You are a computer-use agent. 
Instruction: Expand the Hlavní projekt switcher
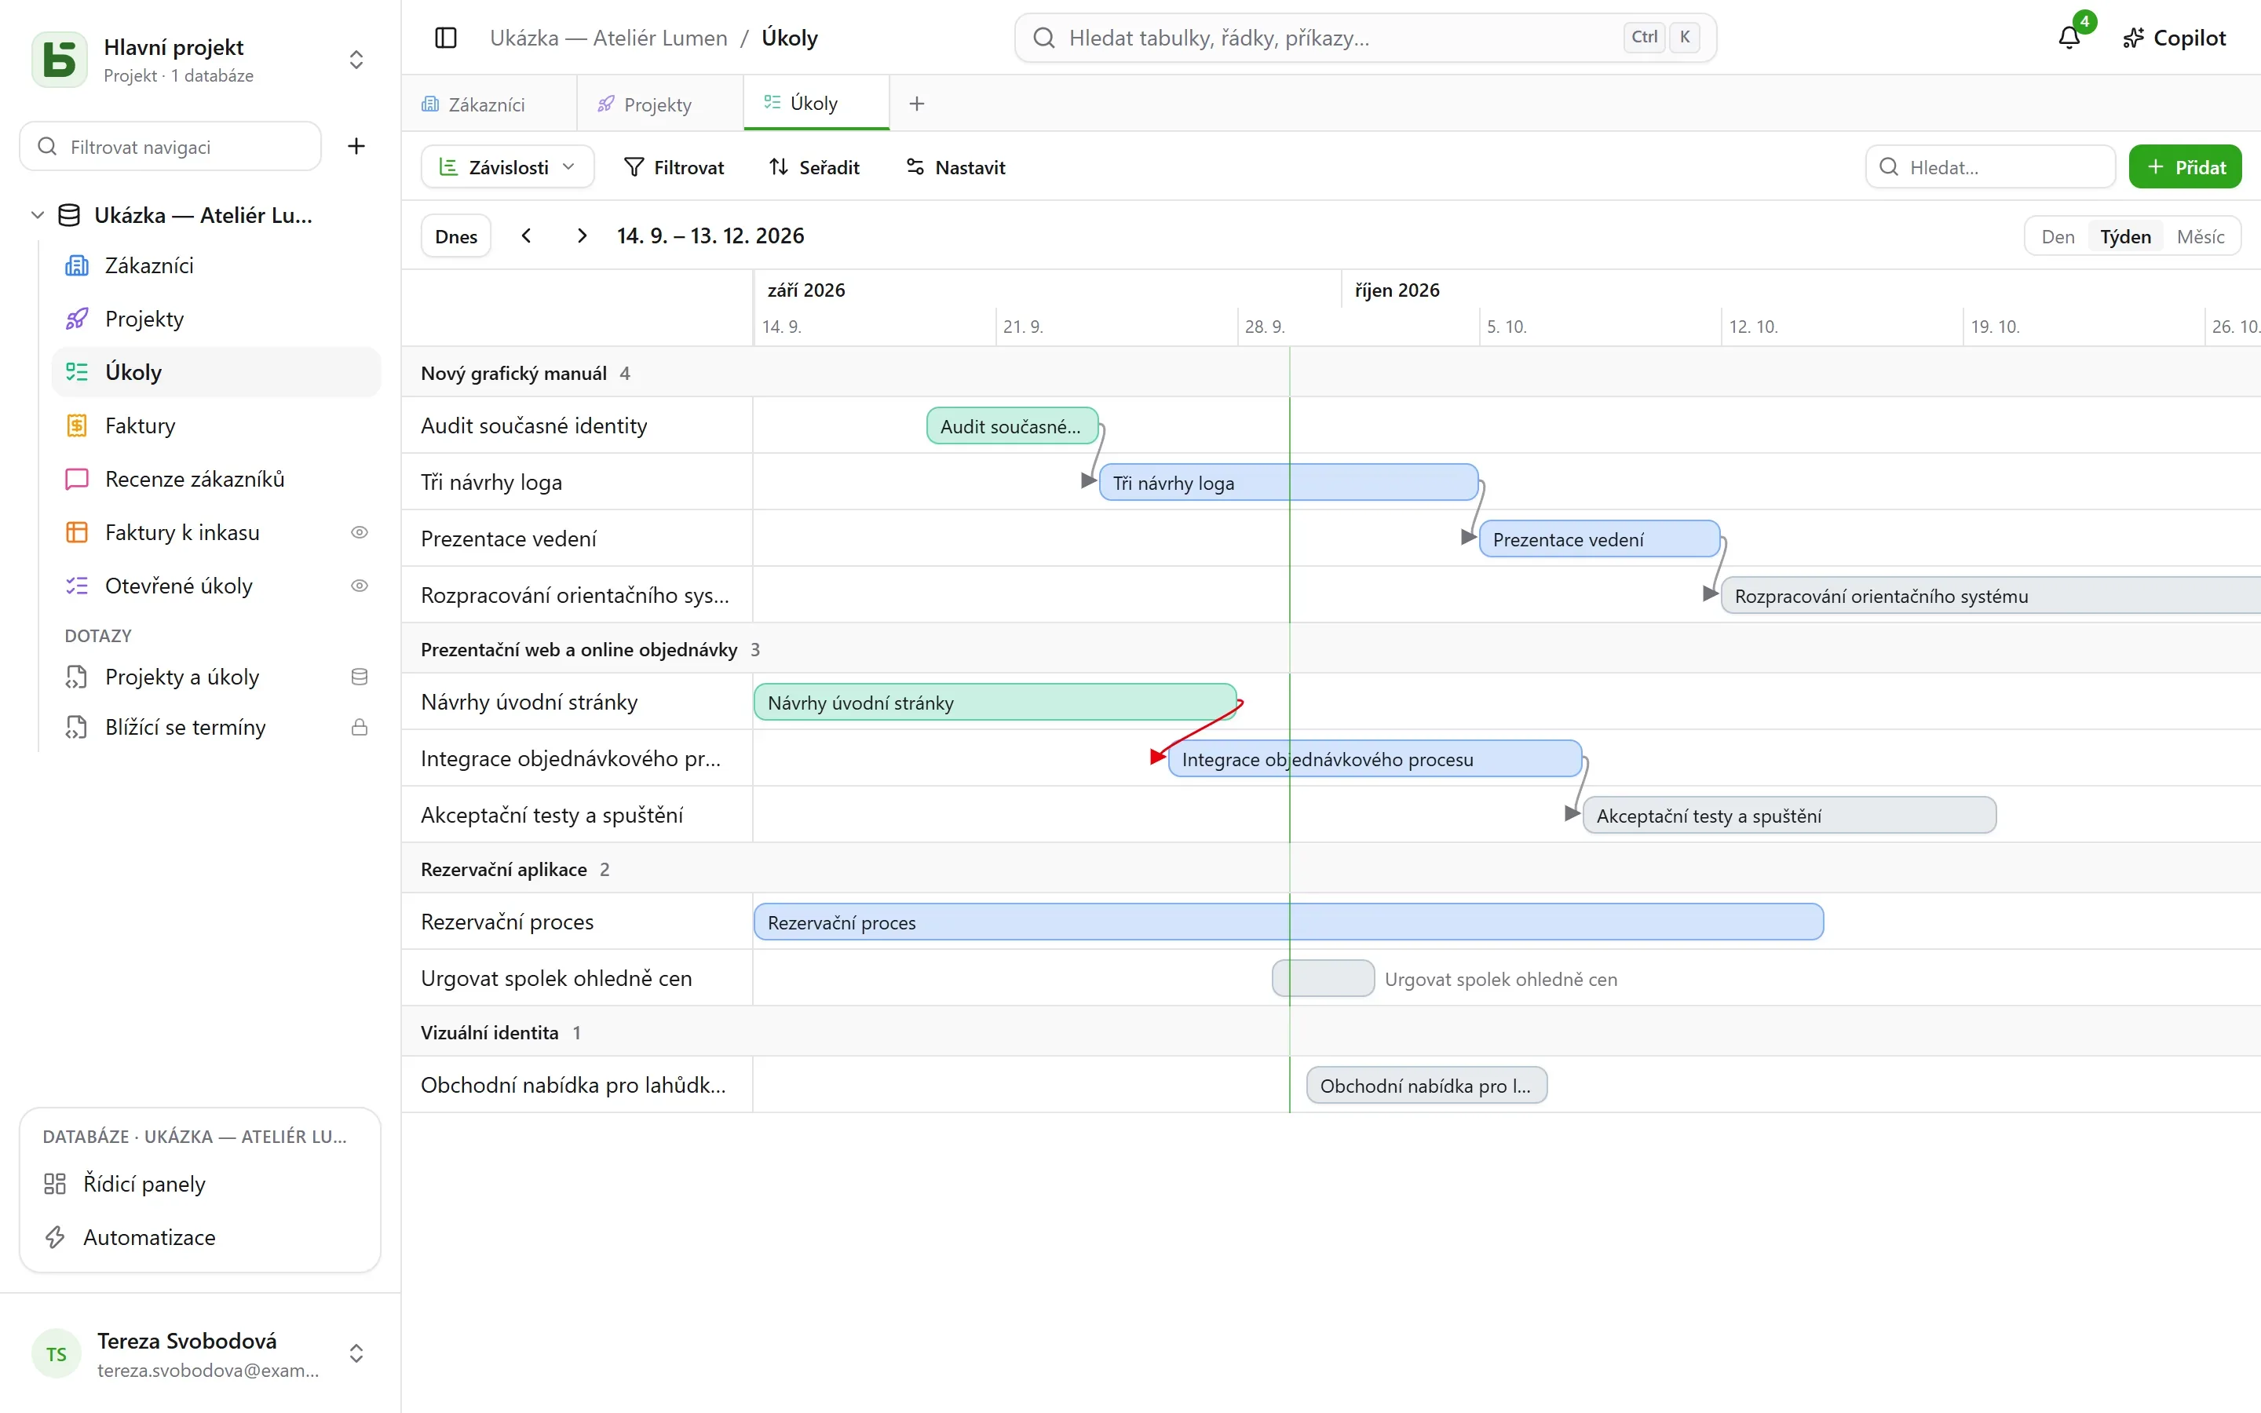tap(356, 60)
